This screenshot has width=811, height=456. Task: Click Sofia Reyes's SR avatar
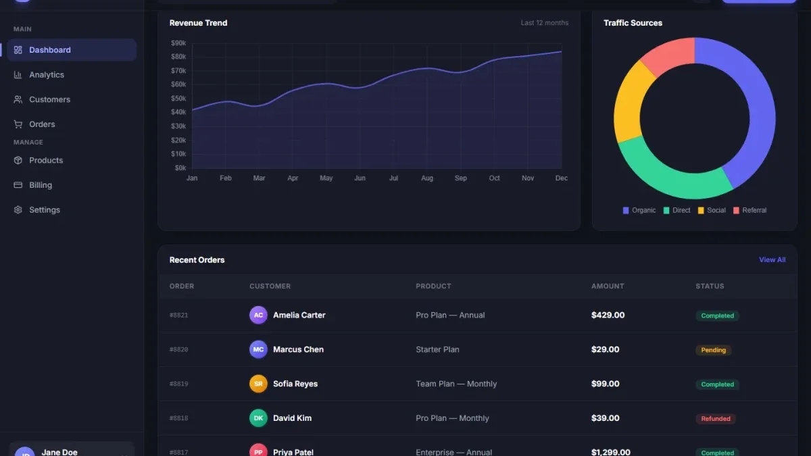[x=258, y=384]
